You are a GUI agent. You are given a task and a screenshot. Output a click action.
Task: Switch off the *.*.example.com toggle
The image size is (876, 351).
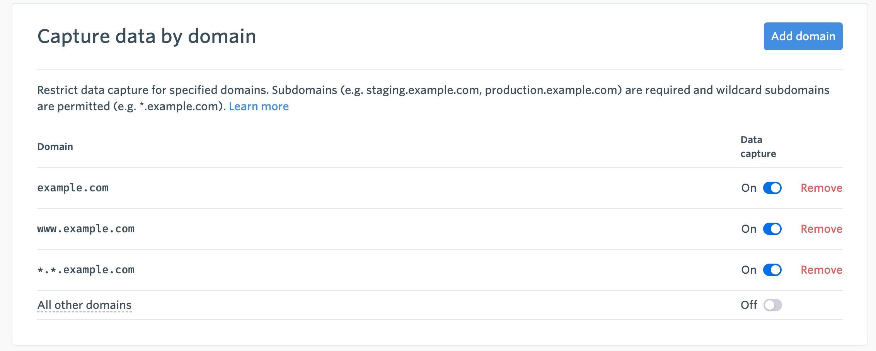point(772,270)
